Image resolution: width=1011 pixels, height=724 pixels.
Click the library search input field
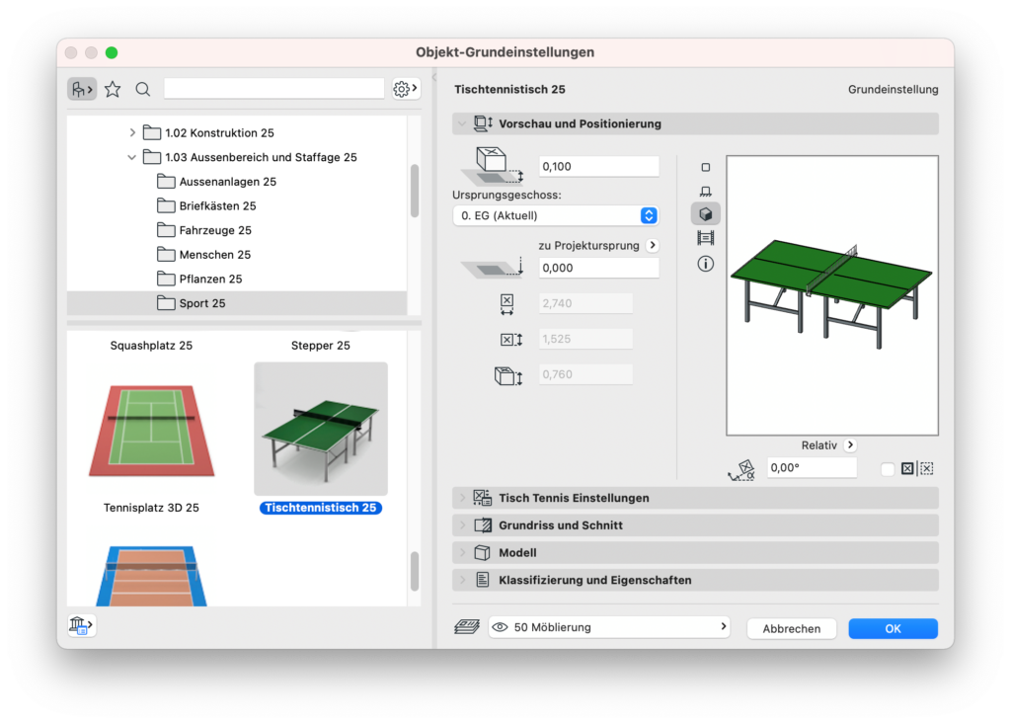pos(273,90)
